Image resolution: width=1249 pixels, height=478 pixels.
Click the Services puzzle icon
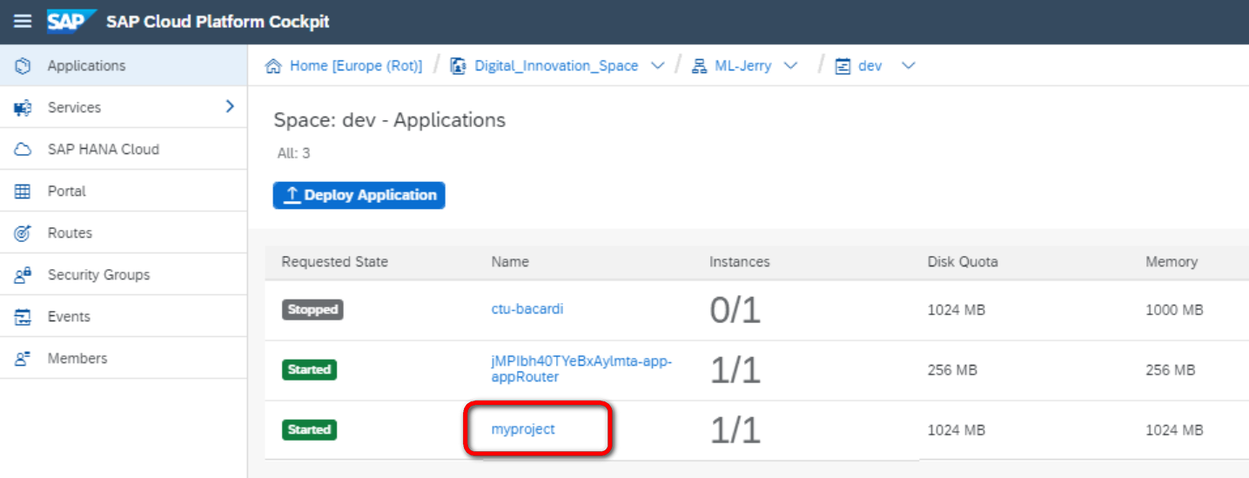point(24,108)
